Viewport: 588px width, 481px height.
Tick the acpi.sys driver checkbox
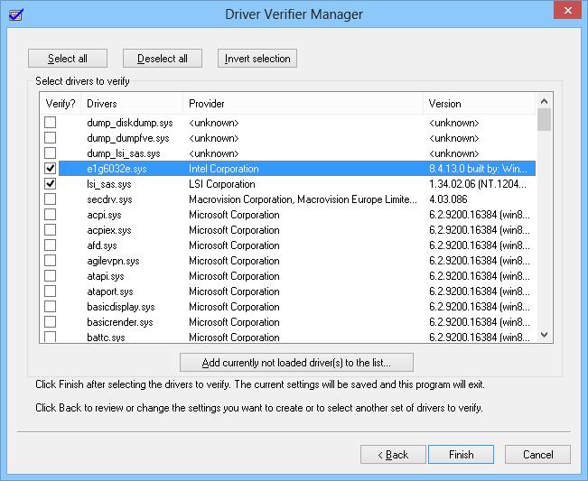point(51,215)
